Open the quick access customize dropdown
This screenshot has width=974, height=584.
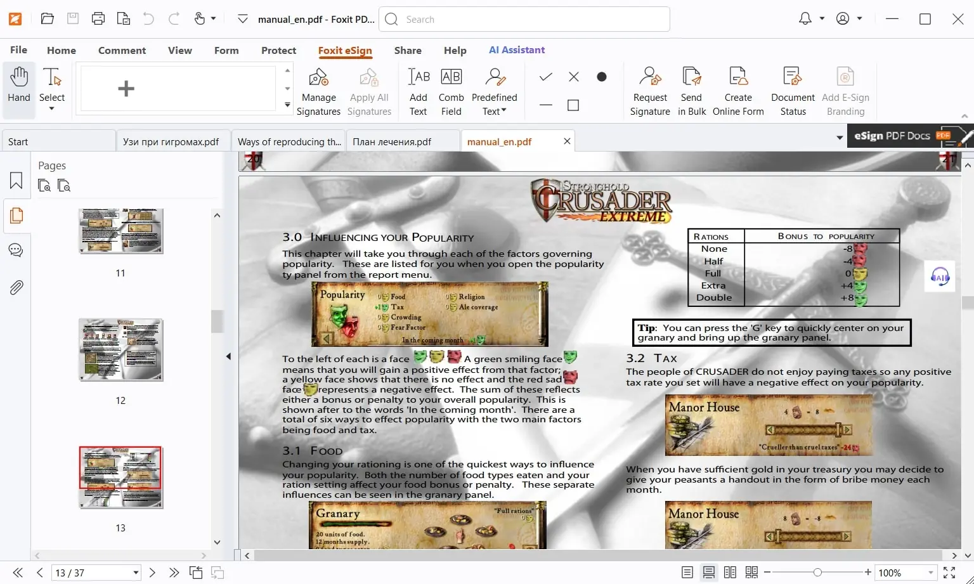coord(242,19)
